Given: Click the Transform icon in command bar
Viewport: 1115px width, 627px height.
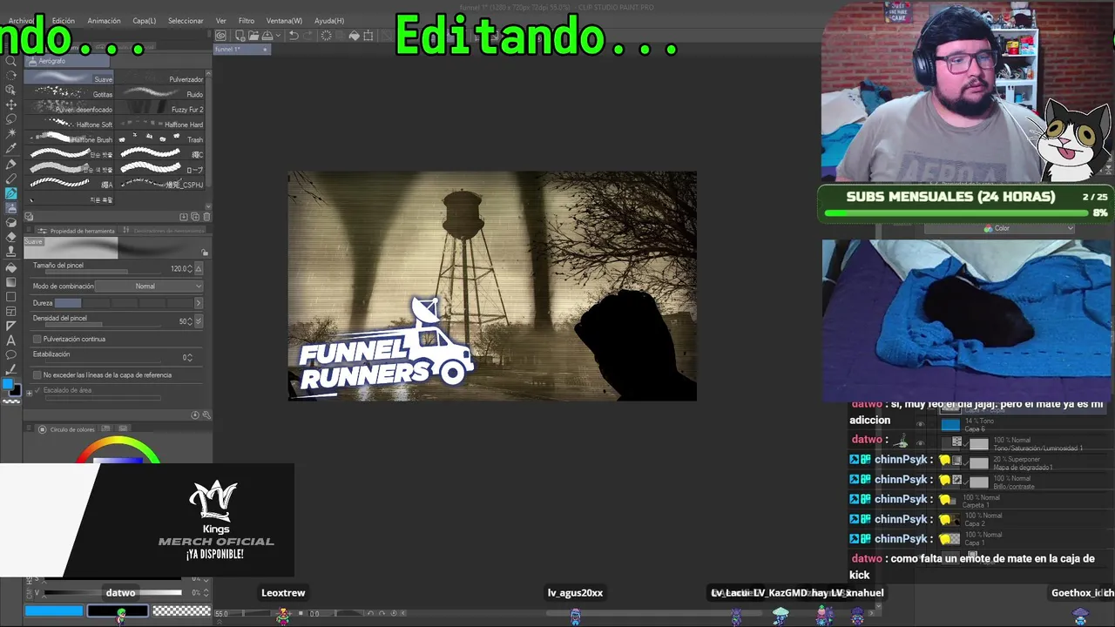Looking at the screenshot, I should [368, 36].
